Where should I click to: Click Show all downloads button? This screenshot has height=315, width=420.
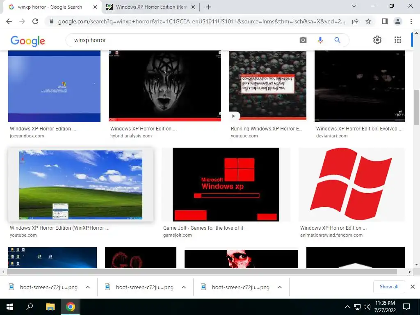(x=389, y=287)
